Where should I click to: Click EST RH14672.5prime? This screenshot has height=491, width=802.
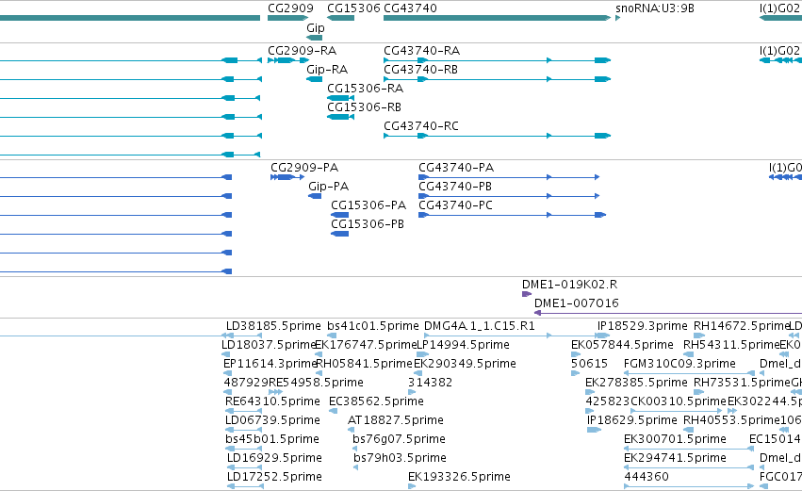[x=742, y=326]
